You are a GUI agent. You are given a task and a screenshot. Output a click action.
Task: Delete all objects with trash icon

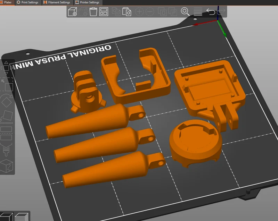[93, 12]
